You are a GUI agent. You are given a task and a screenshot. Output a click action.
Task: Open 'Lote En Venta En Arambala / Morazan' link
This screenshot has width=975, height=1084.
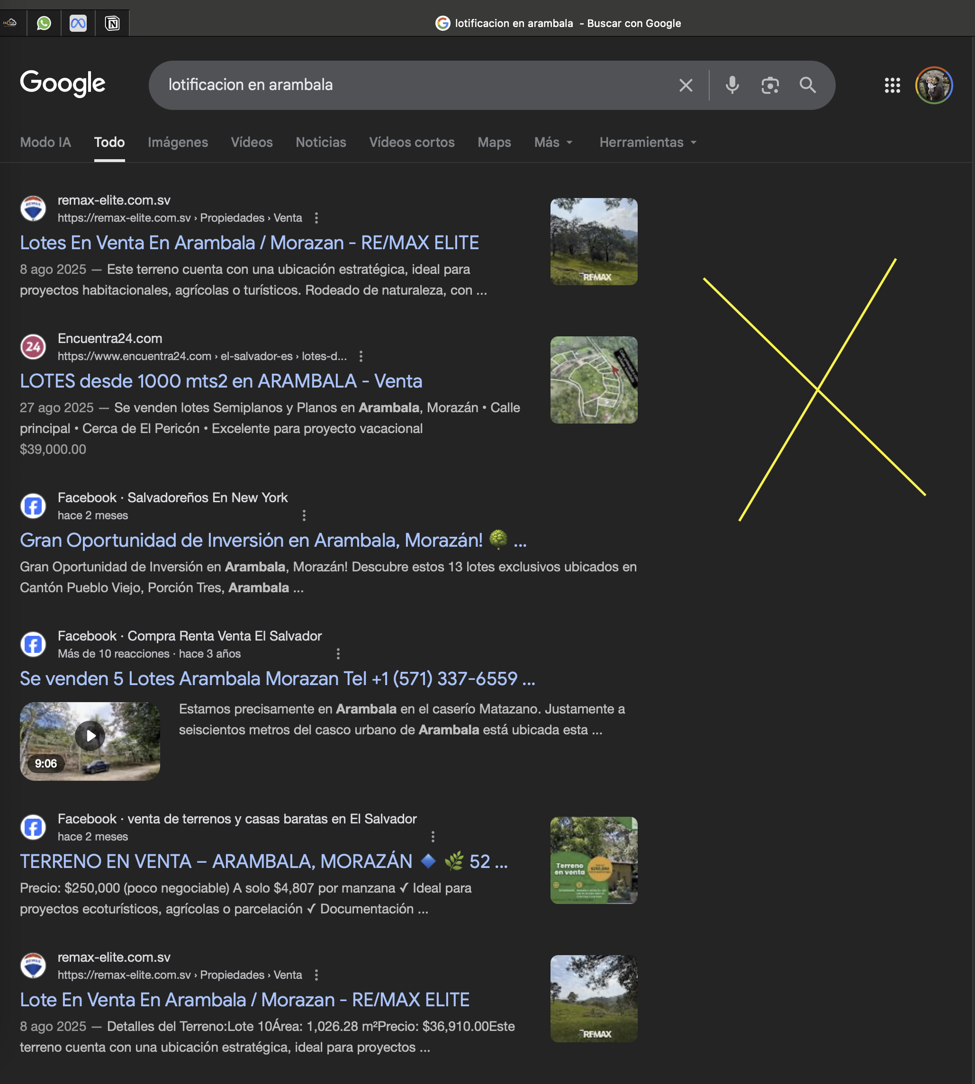(x=245, y=999)
